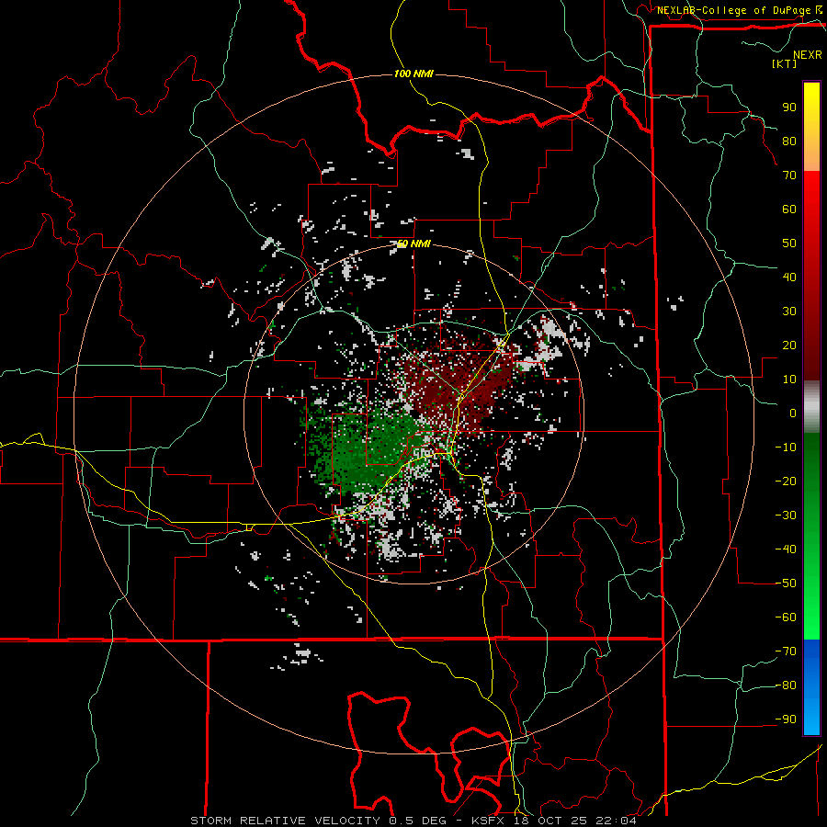This screenshot has height=827, width=827.
Task: Click the 80 value on the velocity legend
Action: click(789, 142)
